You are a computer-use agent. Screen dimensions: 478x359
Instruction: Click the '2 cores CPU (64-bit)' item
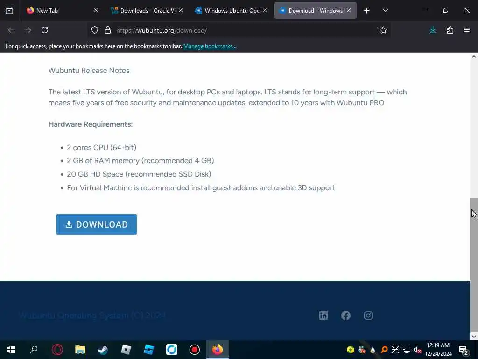(x=101, y=147)
